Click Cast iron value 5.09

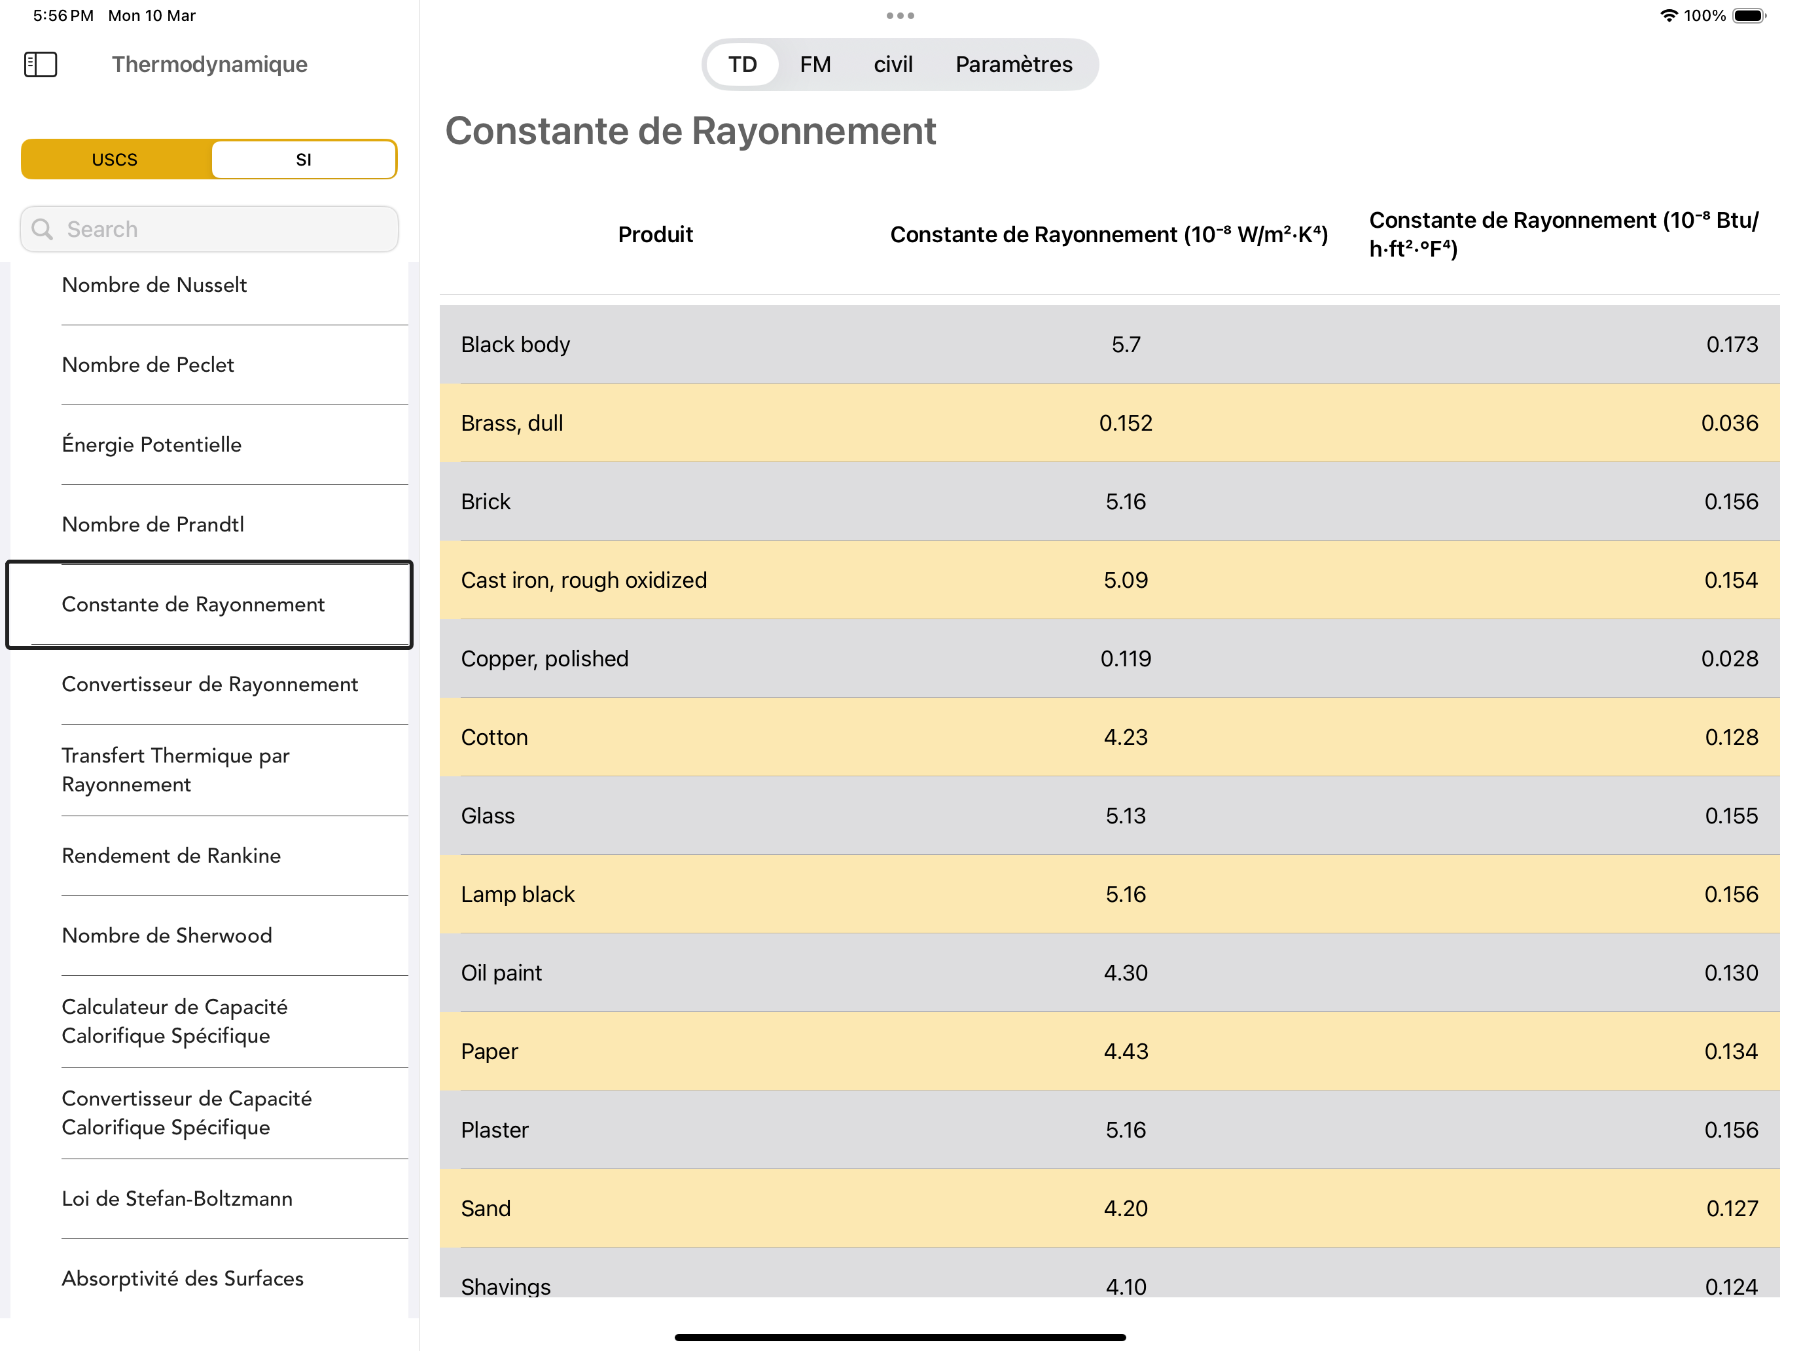[x=1126, y=581]
